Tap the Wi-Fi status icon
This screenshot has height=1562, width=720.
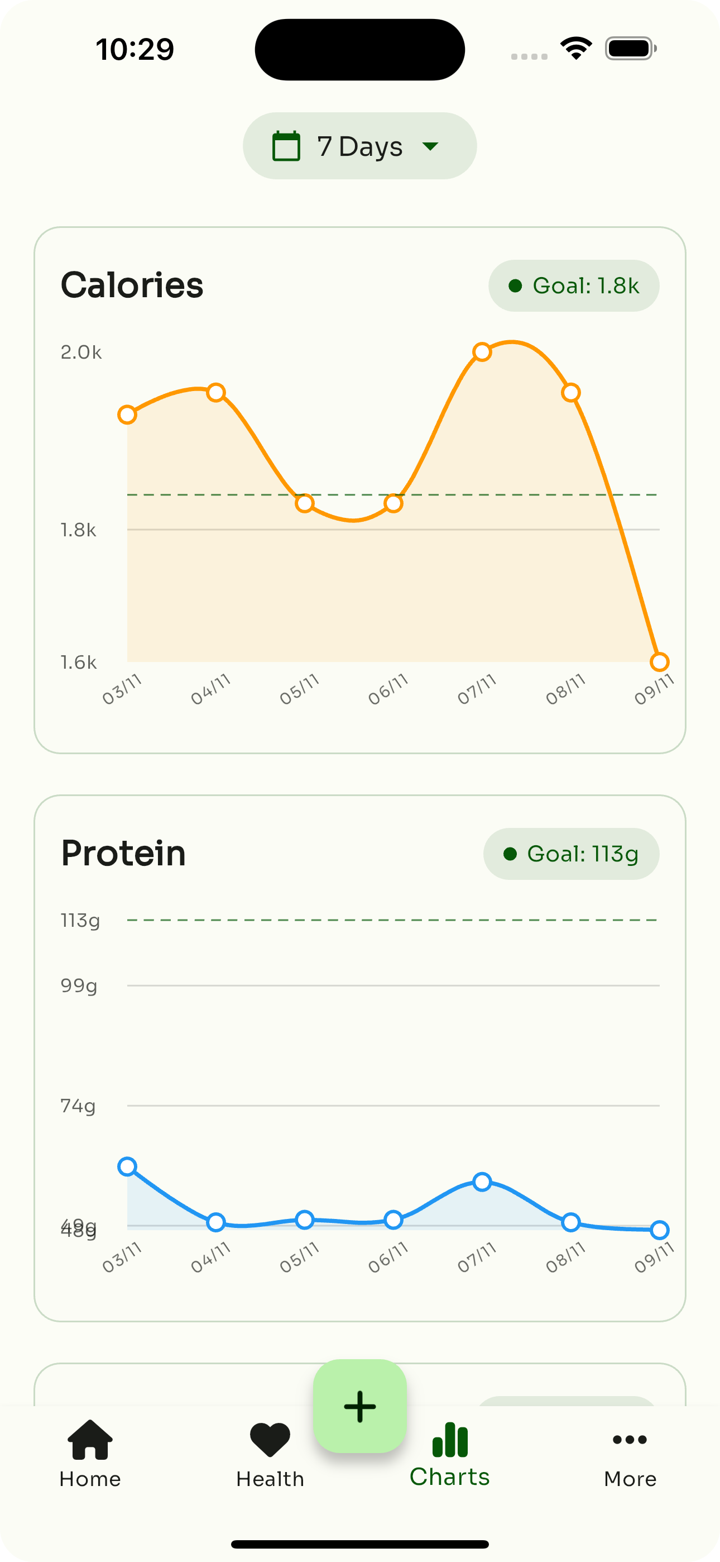pos(576,49)
